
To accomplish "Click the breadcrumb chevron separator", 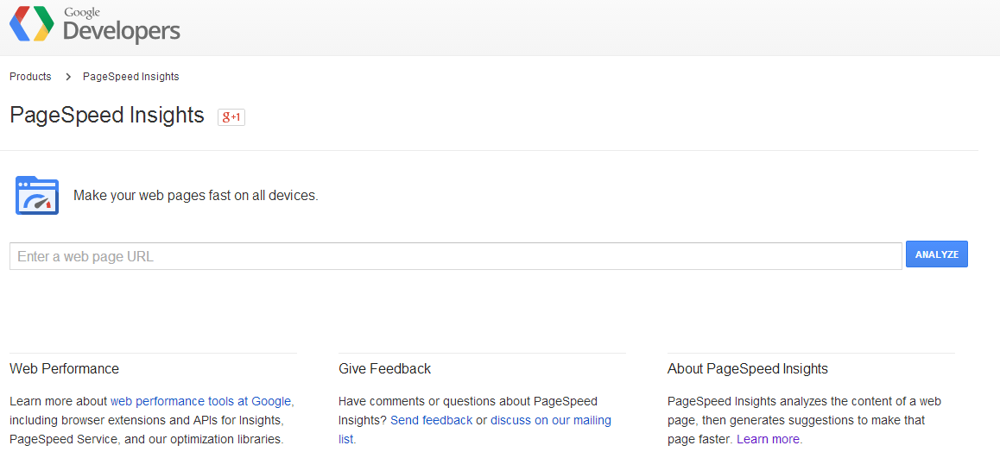I will click(68, 77).
